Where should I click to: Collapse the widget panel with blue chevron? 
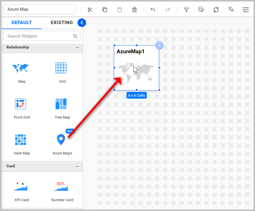tap(82, 22)
